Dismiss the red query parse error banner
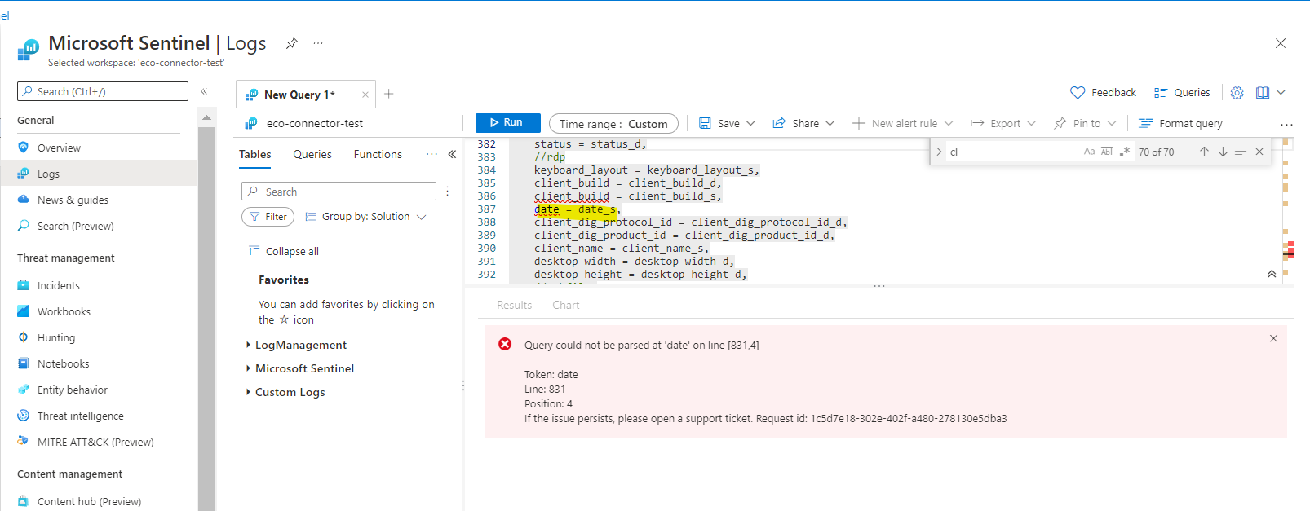The height and width of the screenshot is (511, 1310). 1273,338
